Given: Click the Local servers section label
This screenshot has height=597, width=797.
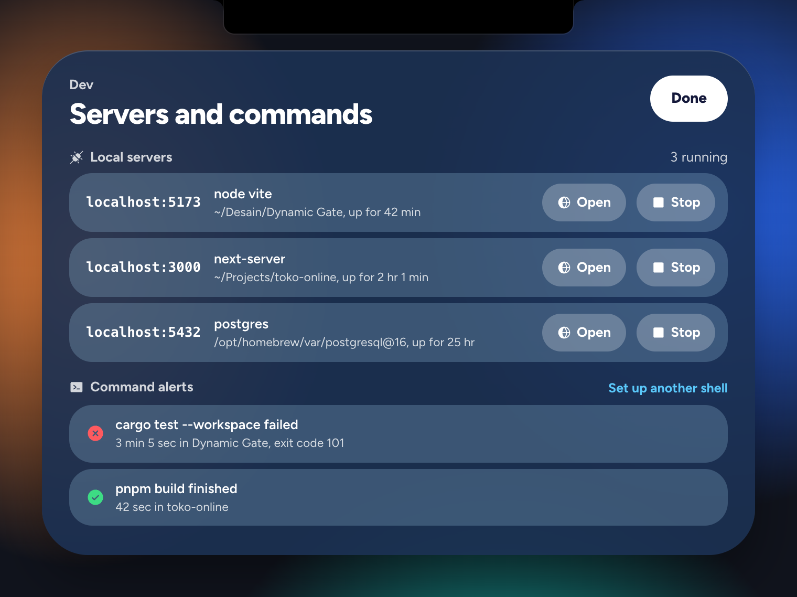Looking at the screenshot, I should click(x=131, y=157).
